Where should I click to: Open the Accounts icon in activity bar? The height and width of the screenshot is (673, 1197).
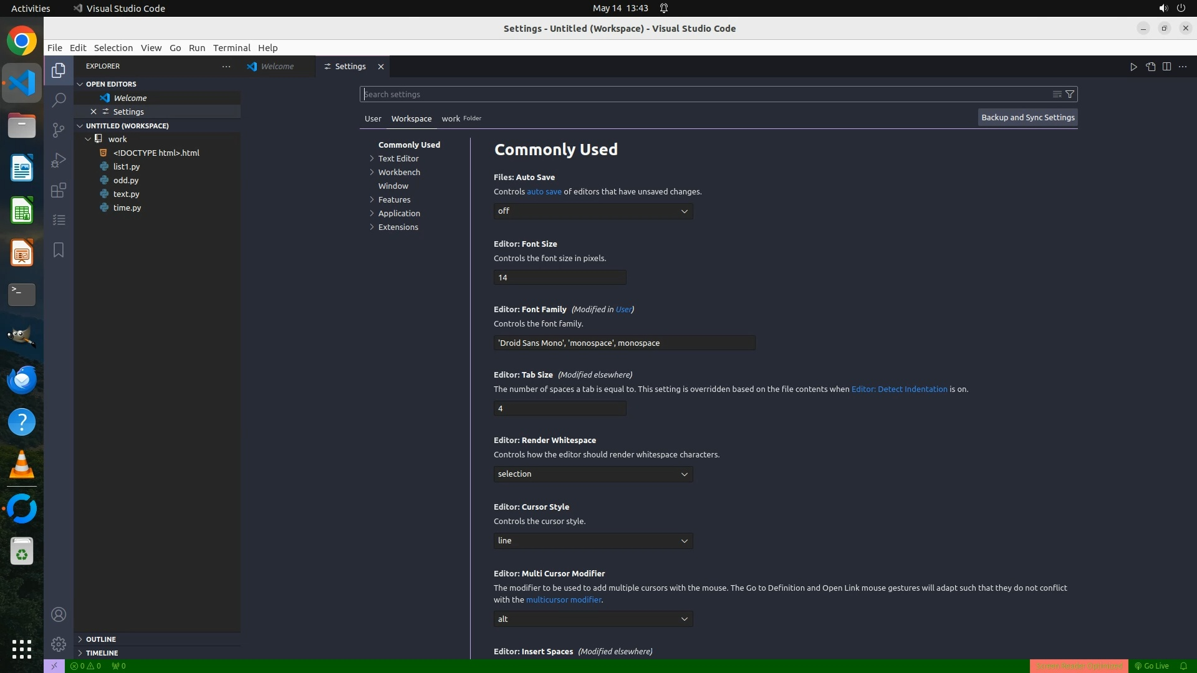pyautogui.click(x=59, y=614)
